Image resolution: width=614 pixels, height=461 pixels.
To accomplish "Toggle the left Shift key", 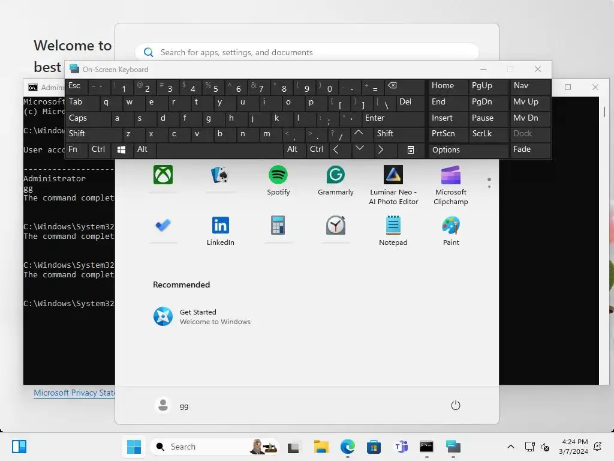I will click(93, 134).
